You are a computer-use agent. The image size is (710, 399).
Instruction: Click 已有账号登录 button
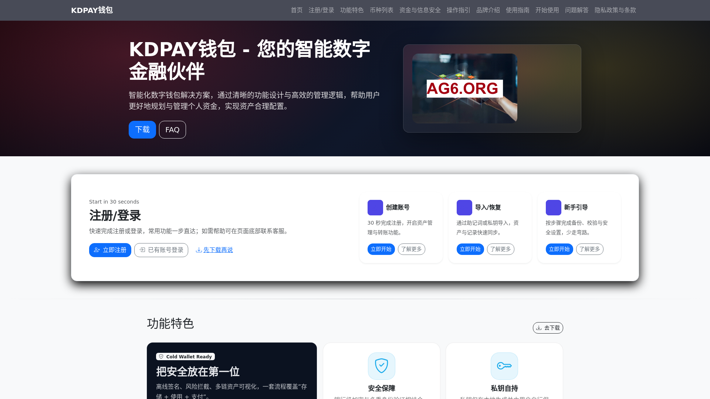[161, 250]
